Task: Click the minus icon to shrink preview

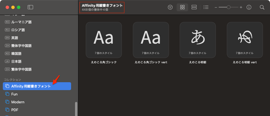Action: click(x=216, y=7)
